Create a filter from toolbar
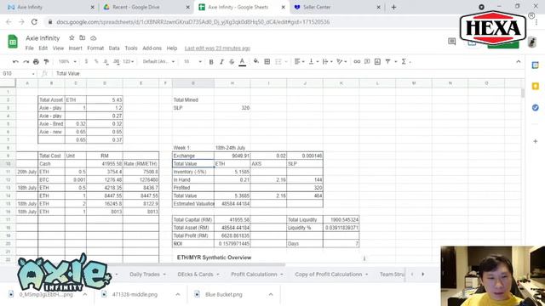Viewport: 545px width, 306px height. [x=388, y=62]
